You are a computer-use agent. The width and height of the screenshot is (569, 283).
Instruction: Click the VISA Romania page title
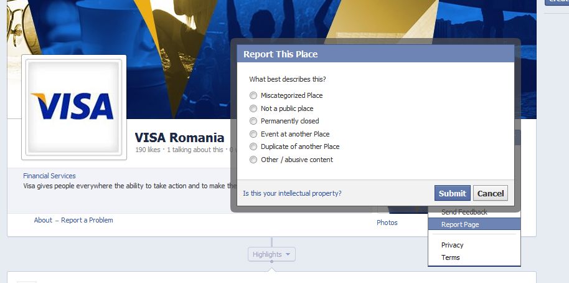(x=179, y=138)
